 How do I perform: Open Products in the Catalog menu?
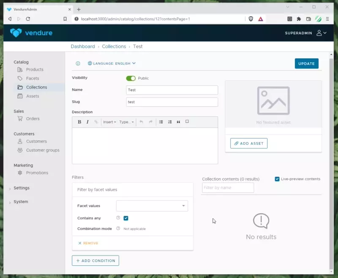tap(35, 69)
